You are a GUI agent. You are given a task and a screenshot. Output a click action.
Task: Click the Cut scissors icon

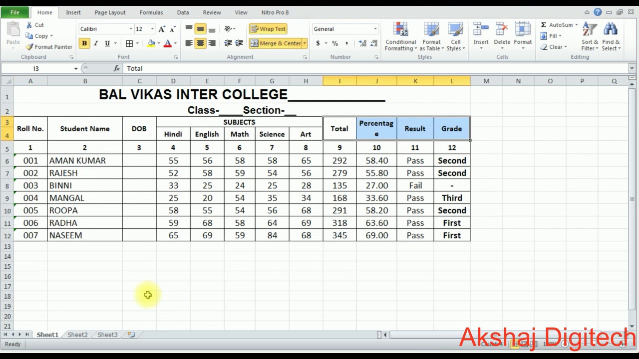tap(29, 25)
